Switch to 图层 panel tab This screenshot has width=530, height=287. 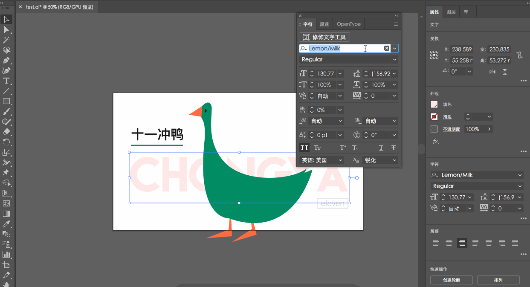(451, 12)
